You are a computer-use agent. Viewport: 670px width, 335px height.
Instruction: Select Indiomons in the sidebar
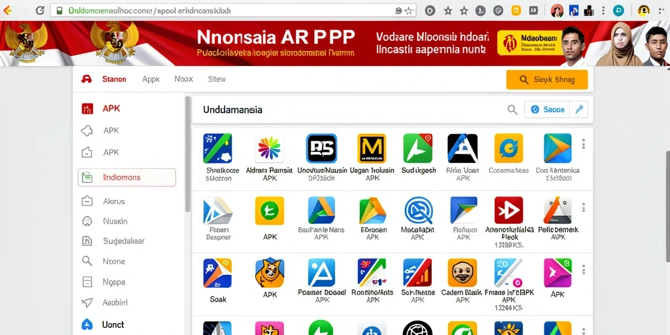pyautogui.click(x=127, y=177)
